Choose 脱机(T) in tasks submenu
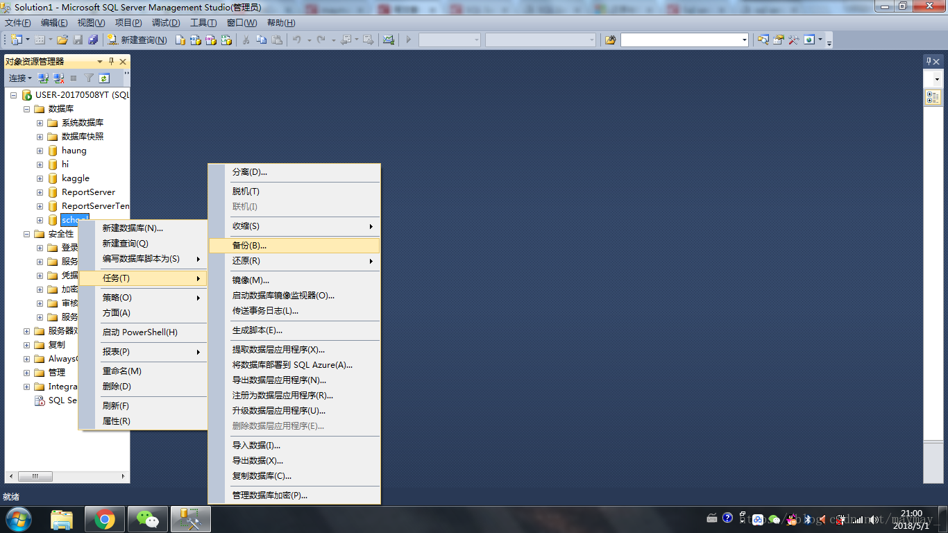 pyautogui.click(x=294, y=192)
